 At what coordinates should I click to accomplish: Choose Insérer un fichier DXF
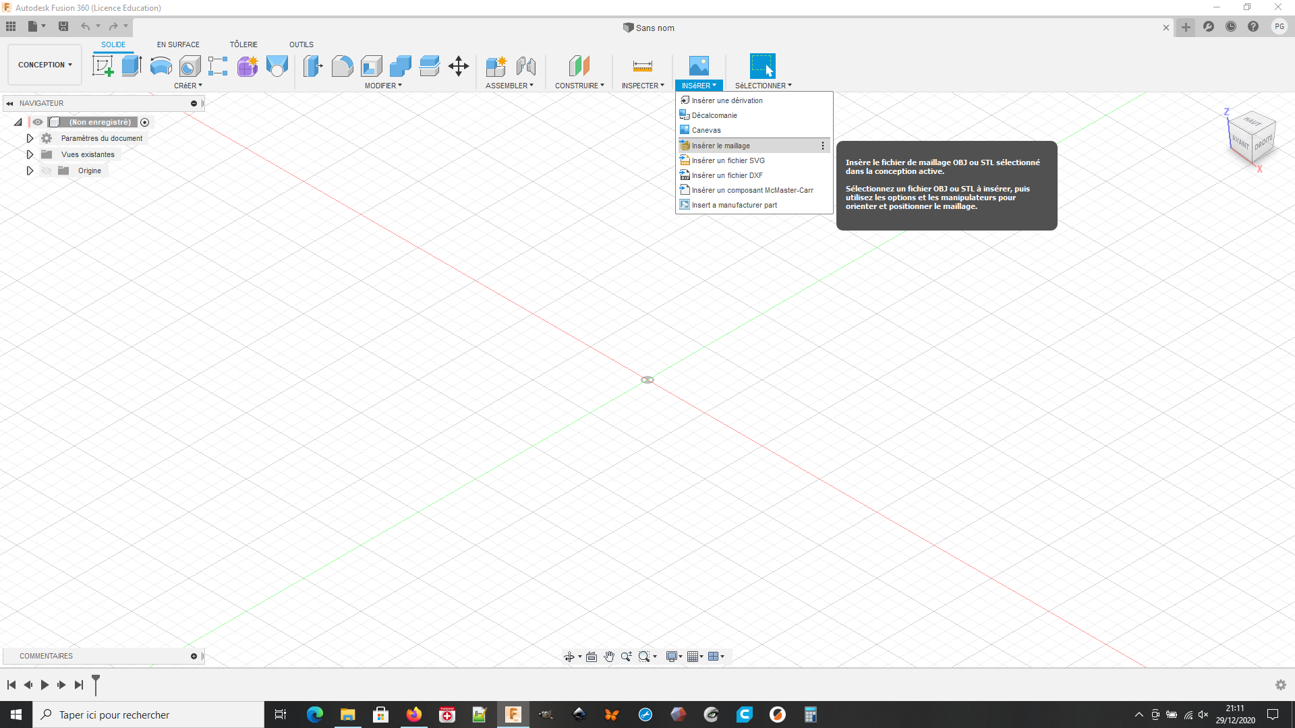pyautogui.click(x=754, y=175)
